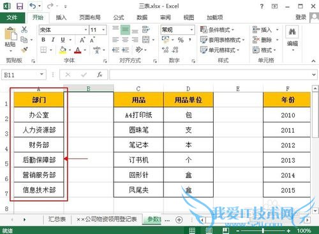Image resolution: width=319 pixels, height=234 pixels.
Task: Click 登录 to sign in
Action: pyautogui.click(x=300, y=17)
